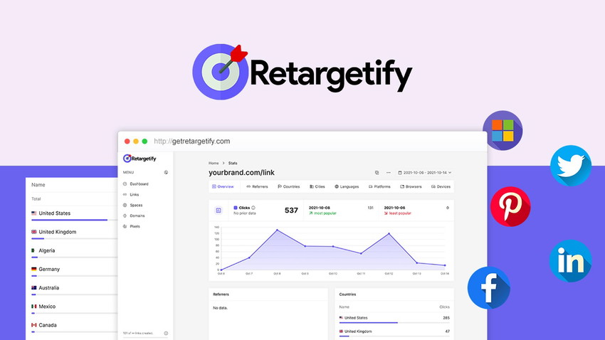Open Spaces in the sidebar
The width and height of the screenshot is (605, 340).
132,205
